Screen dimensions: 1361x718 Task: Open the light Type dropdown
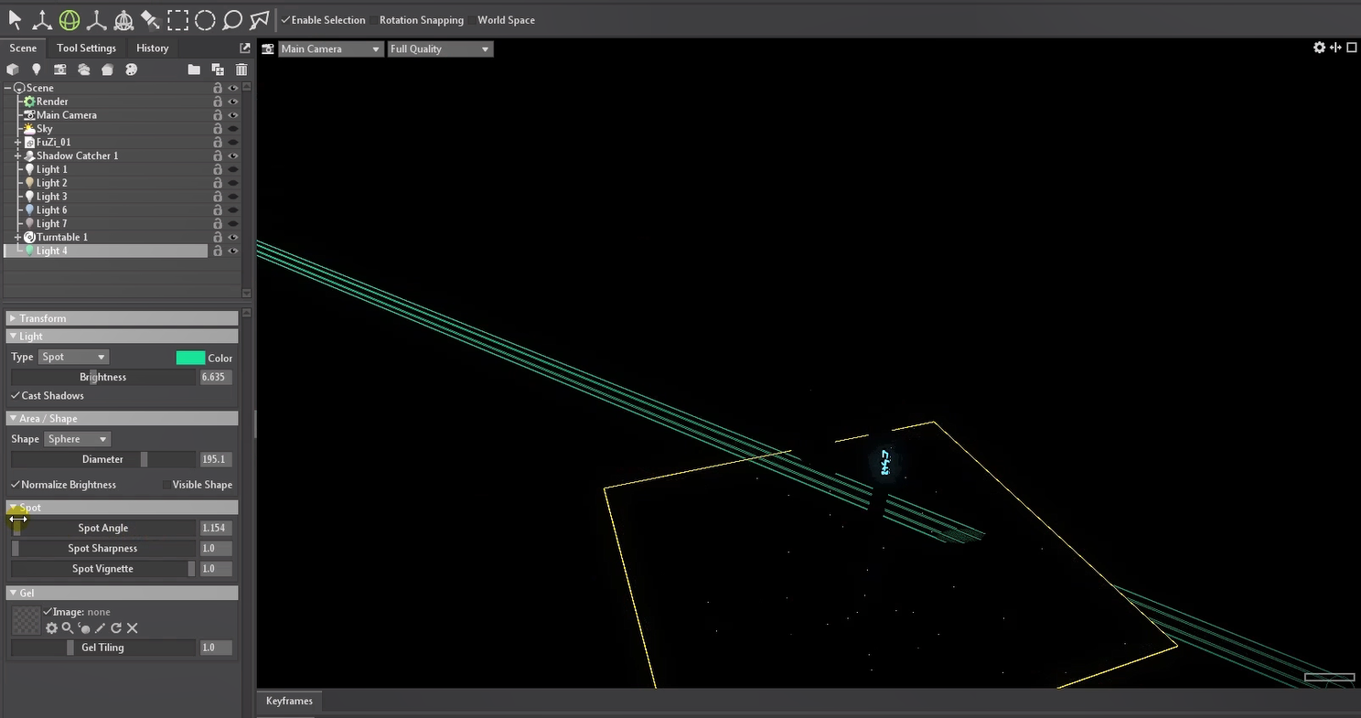(73, 358)
